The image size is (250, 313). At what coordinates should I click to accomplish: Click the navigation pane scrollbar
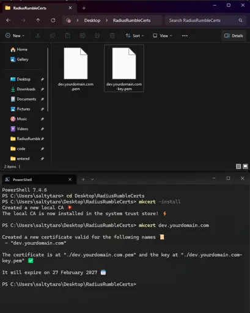tap(48, 80)
